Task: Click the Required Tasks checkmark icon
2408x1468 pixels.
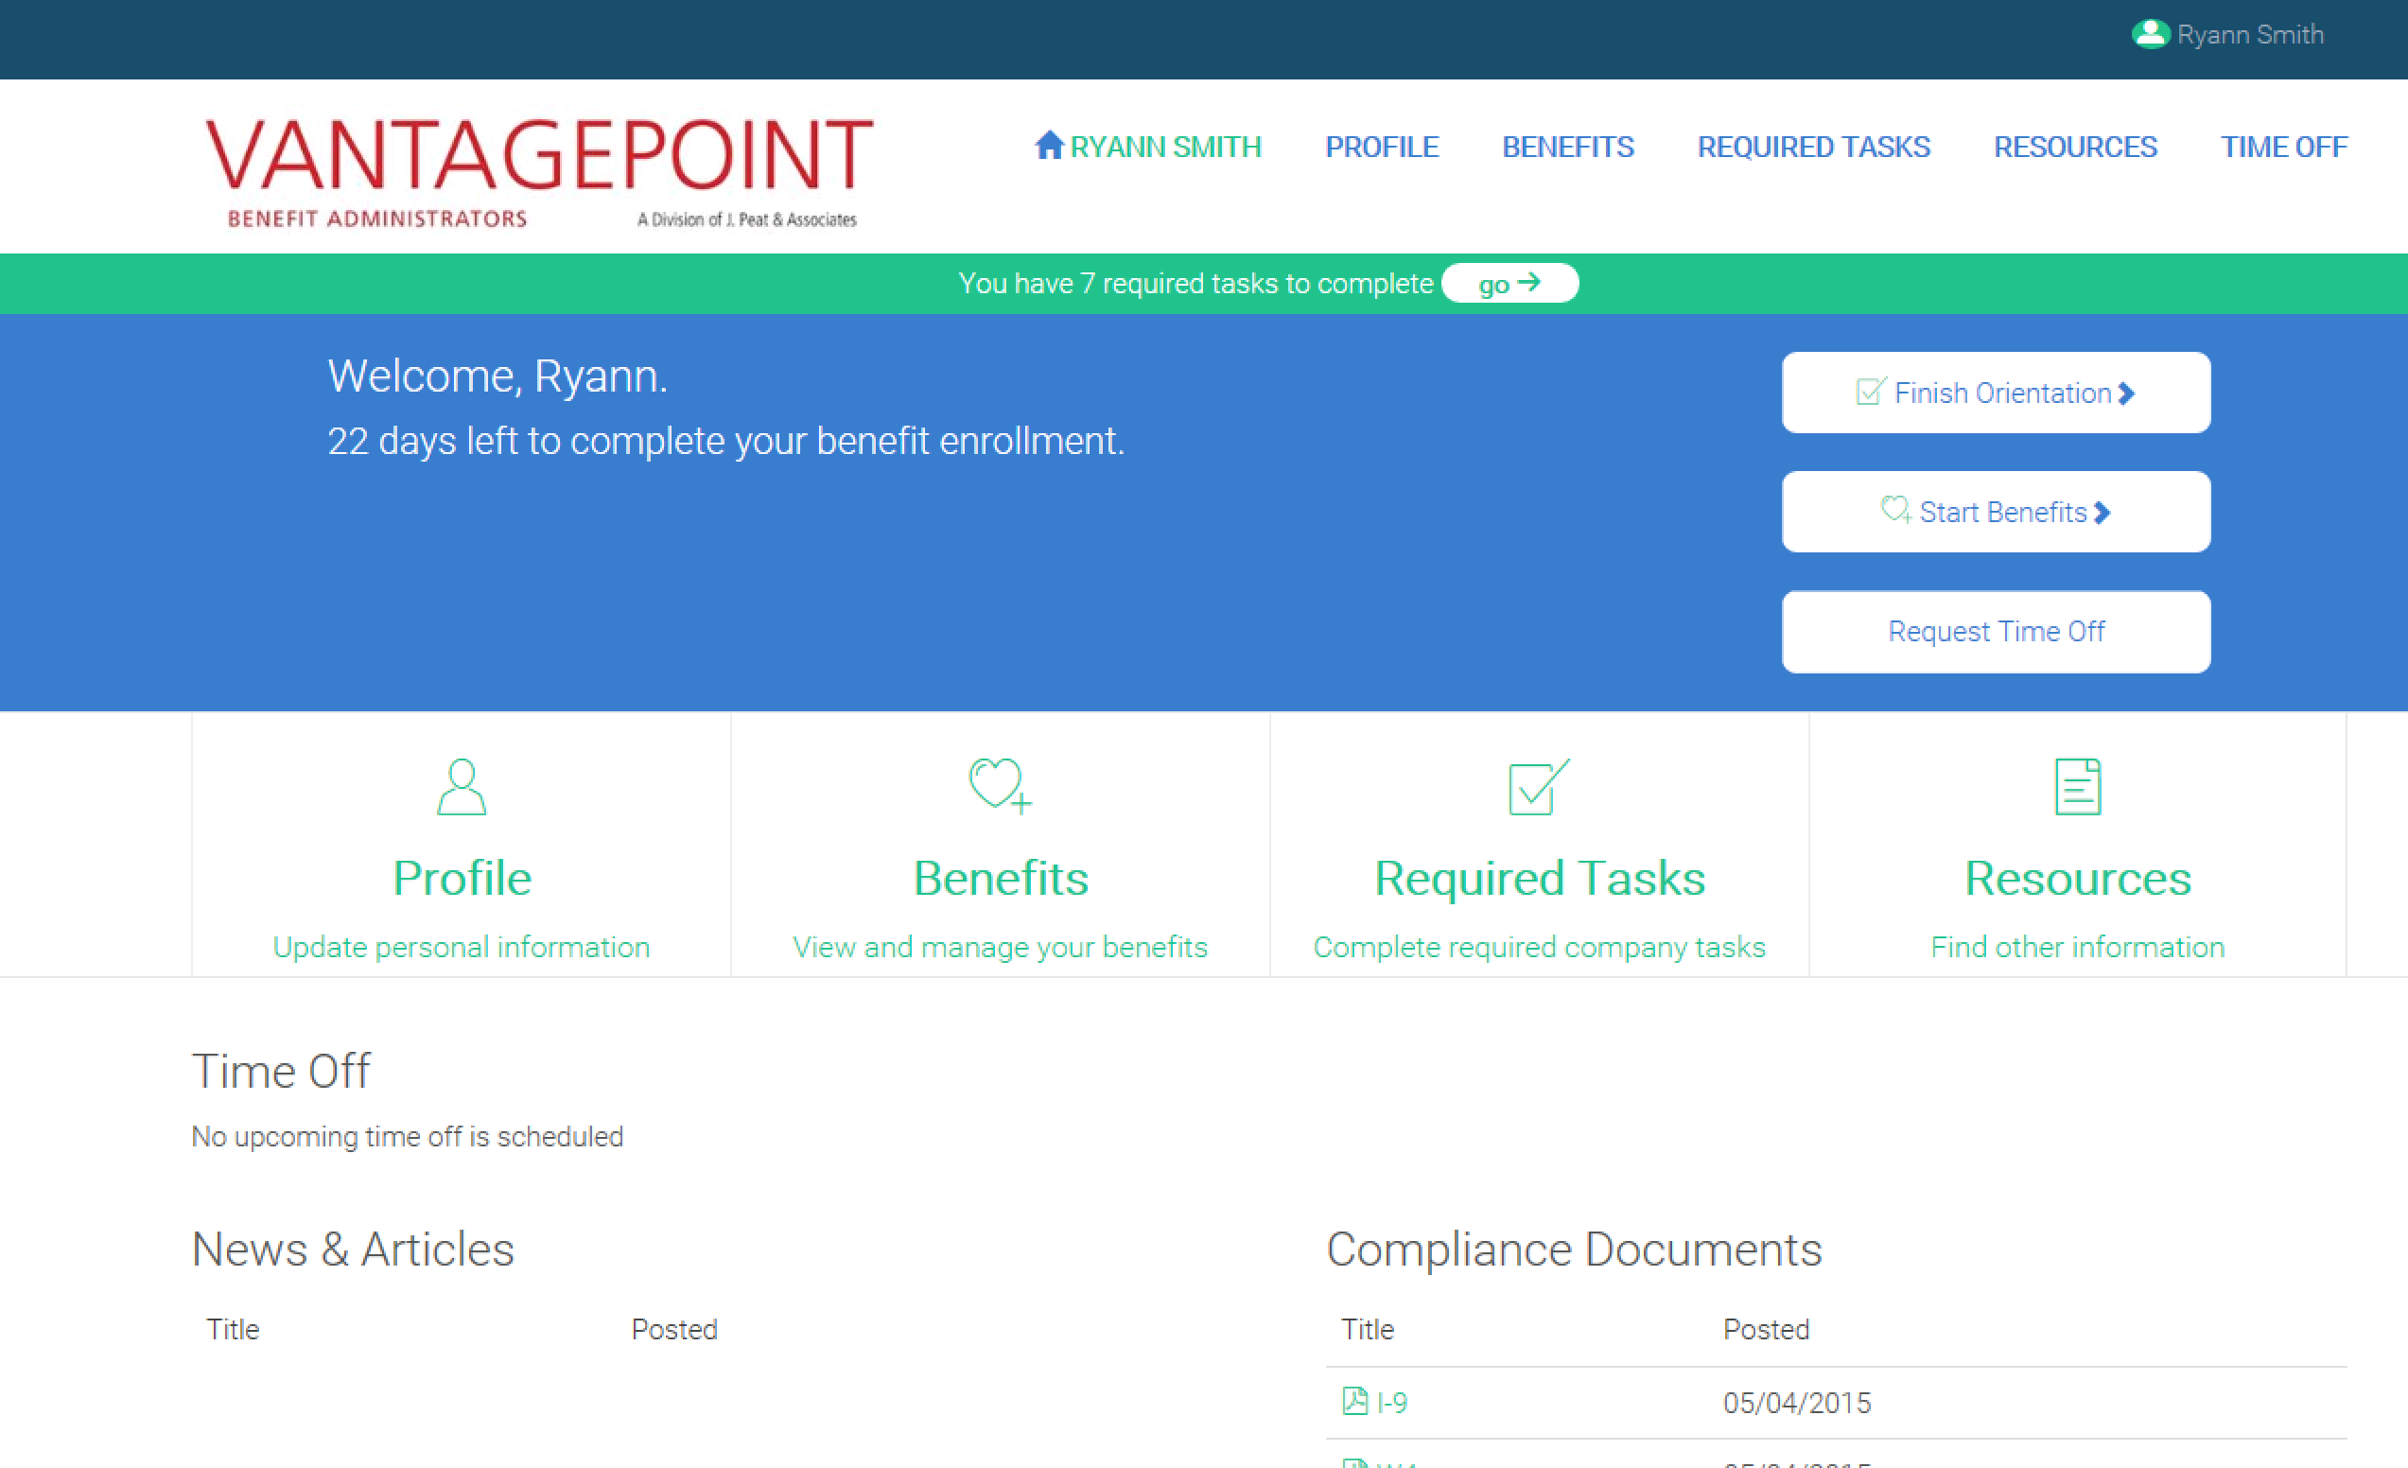Action: coord(1538,787)
